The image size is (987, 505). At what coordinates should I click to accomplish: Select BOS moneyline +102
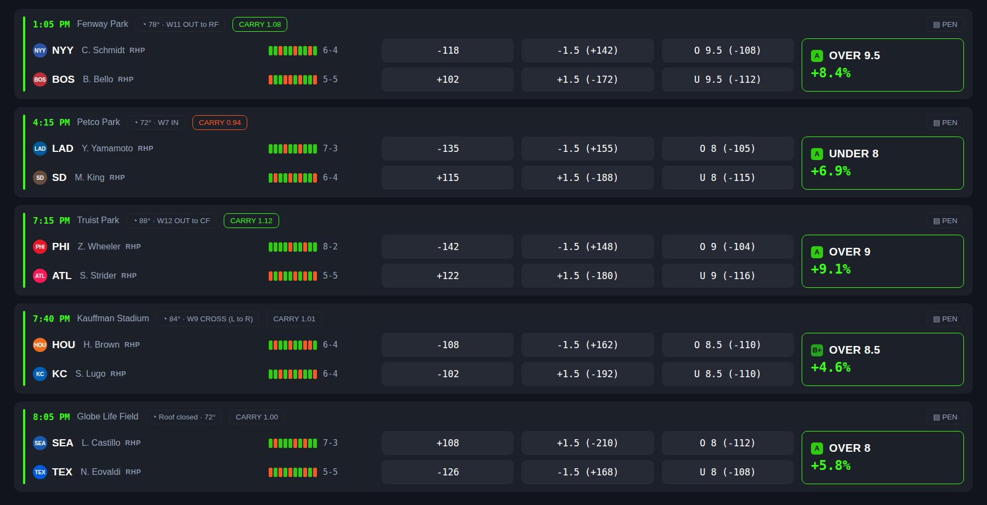coord(447,80)
